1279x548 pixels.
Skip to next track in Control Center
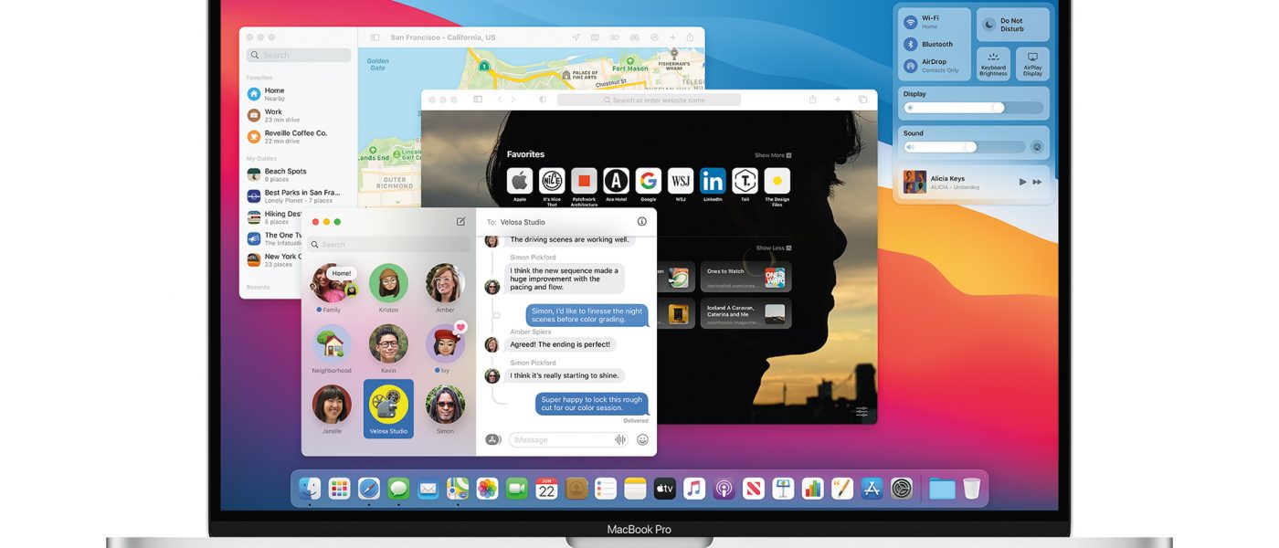pyautogui.click(x=1037, y=182)
